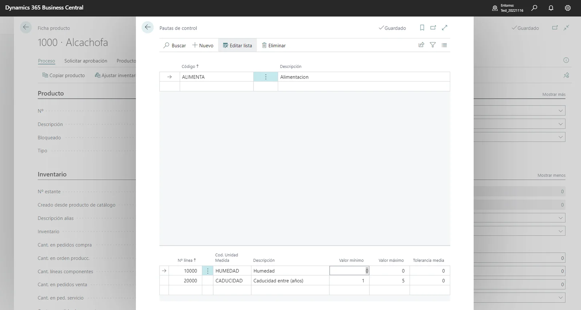Sort by Nº línea column header

(187, 260)
